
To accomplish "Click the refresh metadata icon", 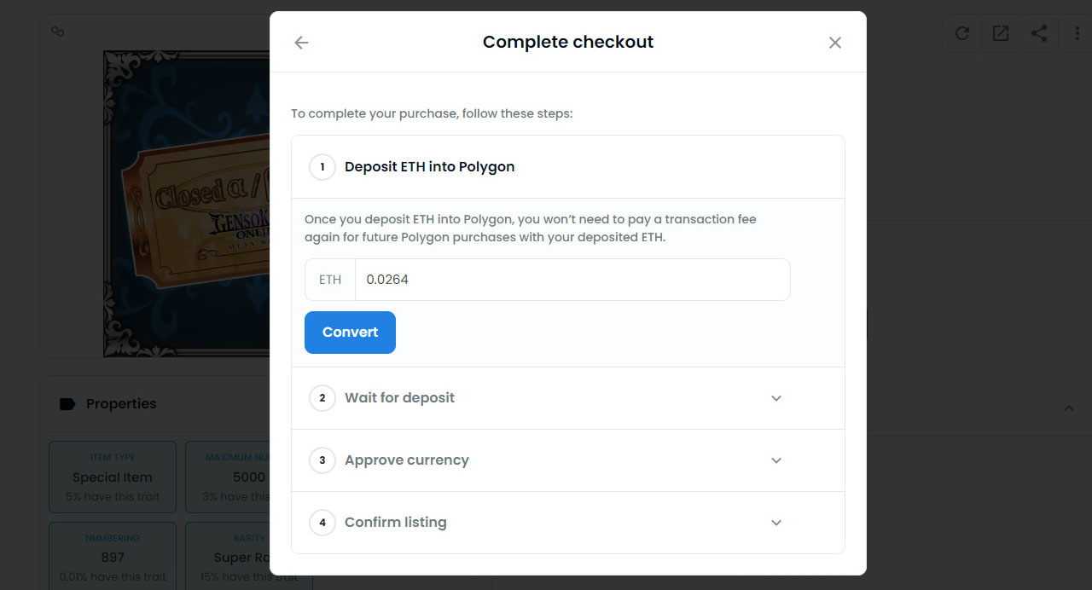I will click(962, 33).
